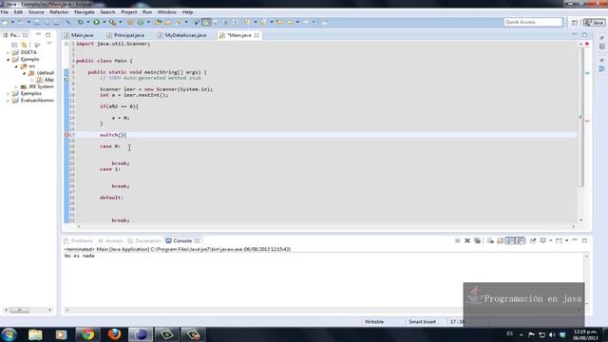Viewport: 608px width, 342px height.
Task: Click the New Java Class icon
Action: pyautogui.click(x=141, y=23)
